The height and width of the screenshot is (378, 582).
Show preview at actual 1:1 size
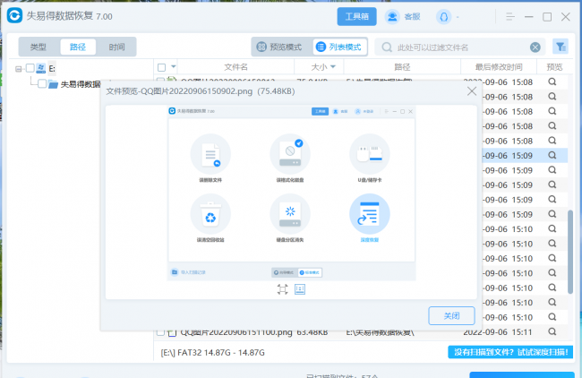pos(300,289)
